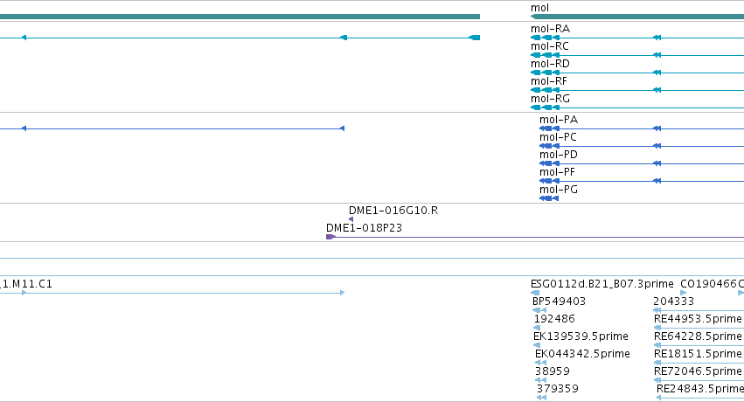Viewport: 744px width, 402px height.
Task: Click the unlabeled wide teal gene bar
Action: (x=240, y=17)
